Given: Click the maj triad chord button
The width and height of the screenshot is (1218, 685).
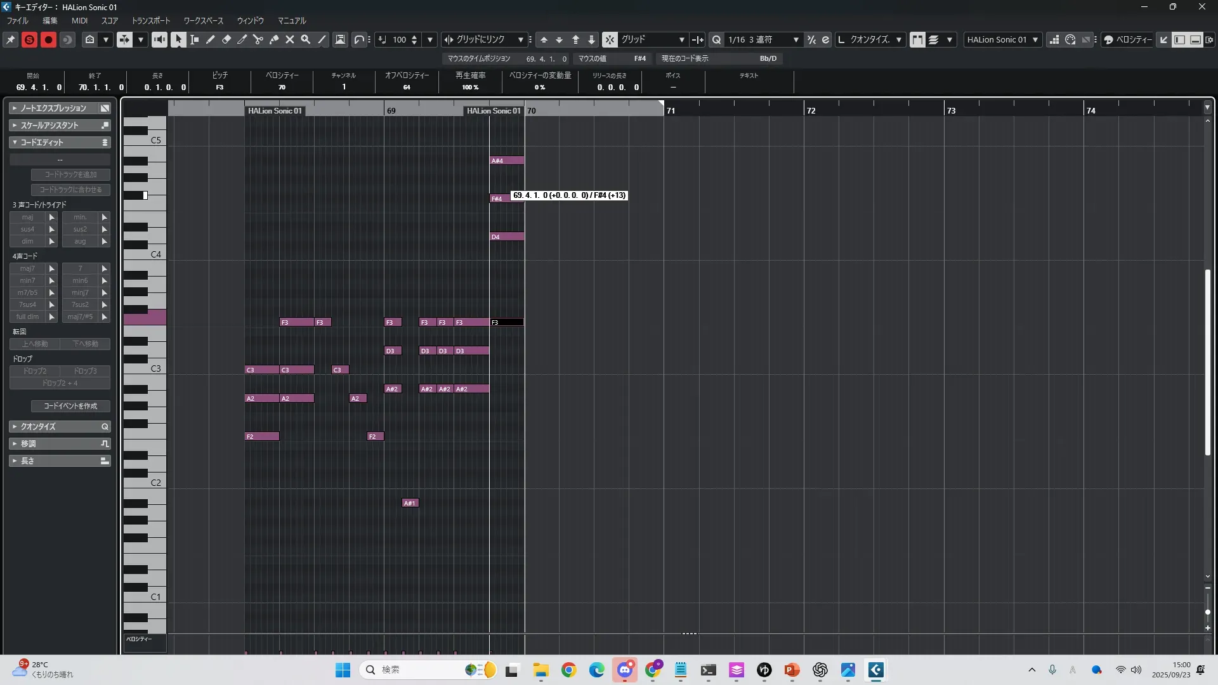Looking at the screenshot, I should point(27,217).
